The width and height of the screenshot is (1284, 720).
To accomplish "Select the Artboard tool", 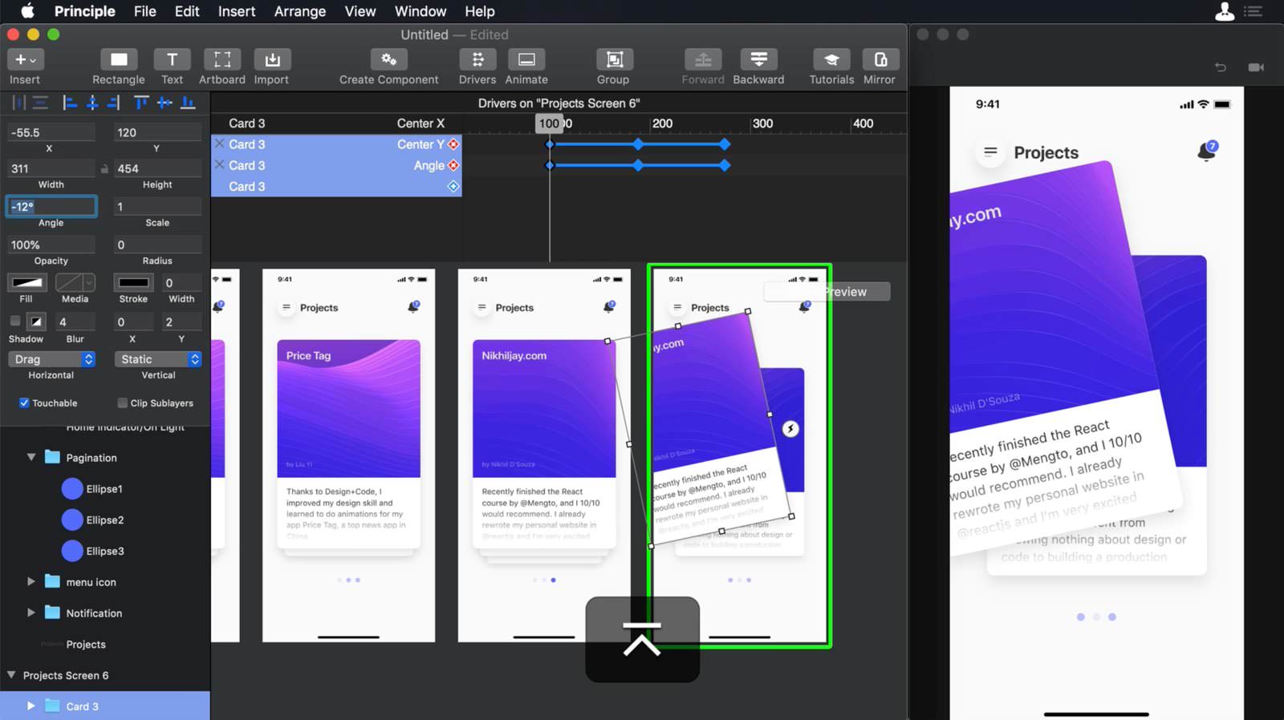I will pos(222,60).
